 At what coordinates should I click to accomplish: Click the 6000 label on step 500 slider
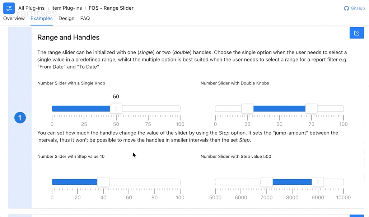(241, 198)
